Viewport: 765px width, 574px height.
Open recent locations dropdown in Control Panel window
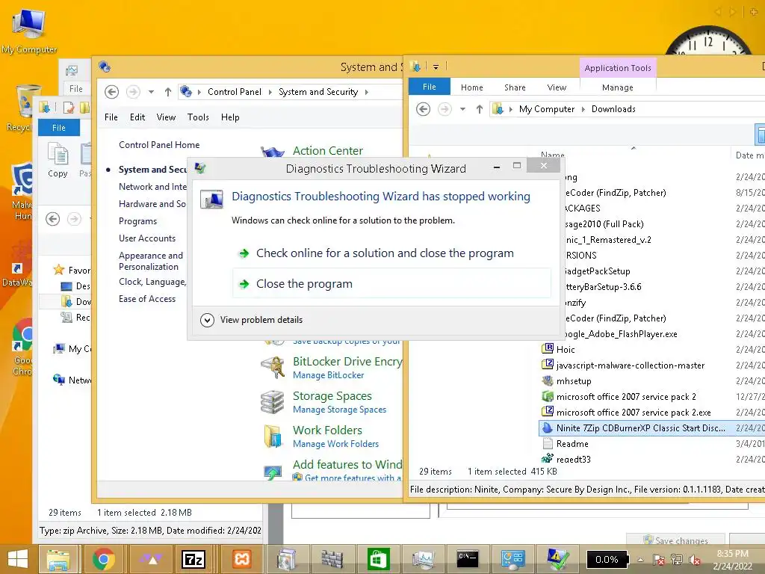(151, 92)
